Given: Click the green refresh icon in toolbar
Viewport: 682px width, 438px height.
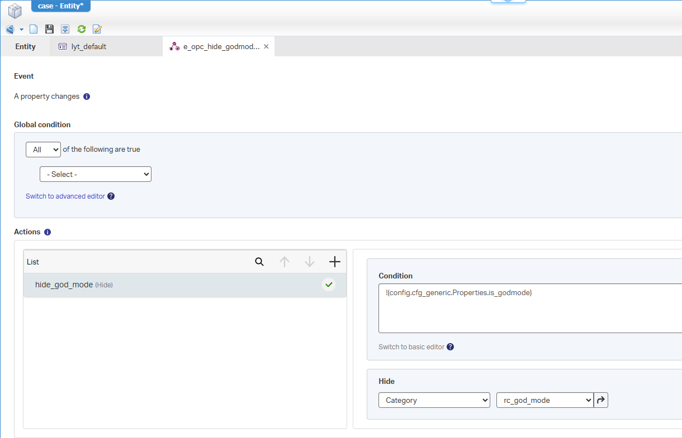Looking at the screenshot, I should 82,29.
